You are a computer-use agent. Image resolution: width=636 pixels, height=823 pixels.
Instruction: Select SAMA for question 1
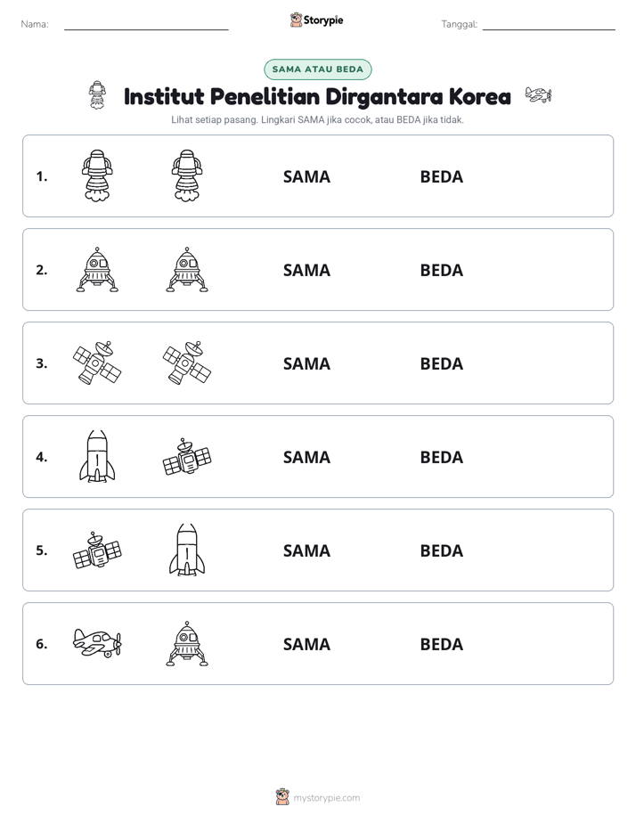(x=306, y=177)
